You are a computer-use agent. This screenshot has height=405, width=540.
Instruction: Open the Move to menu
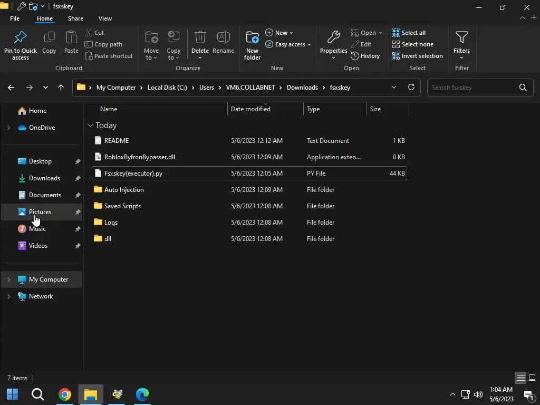[x=151, y=45]
